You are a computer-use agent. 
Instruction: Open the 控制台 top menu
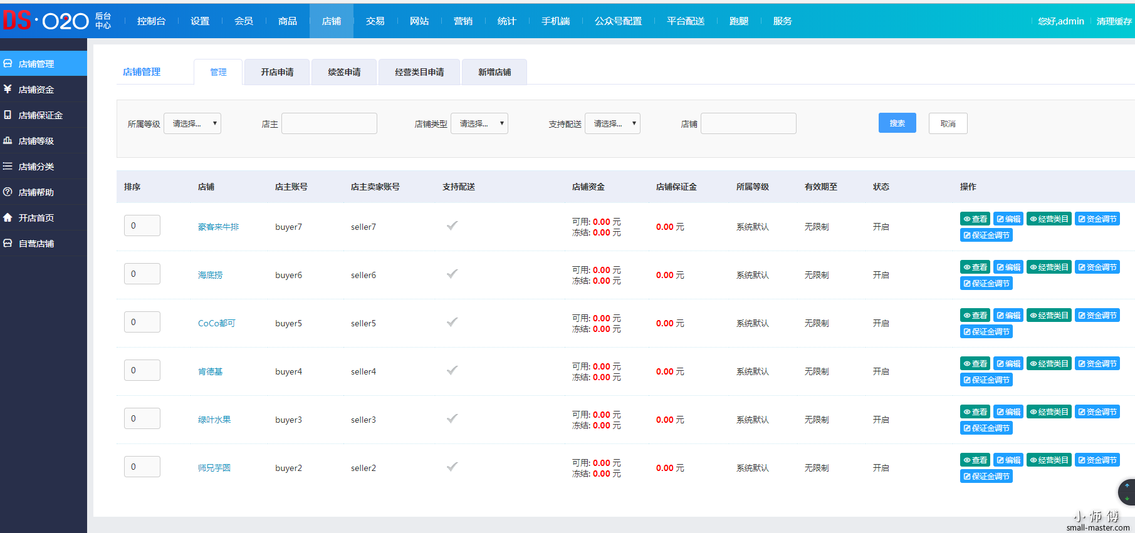(151, 21)
